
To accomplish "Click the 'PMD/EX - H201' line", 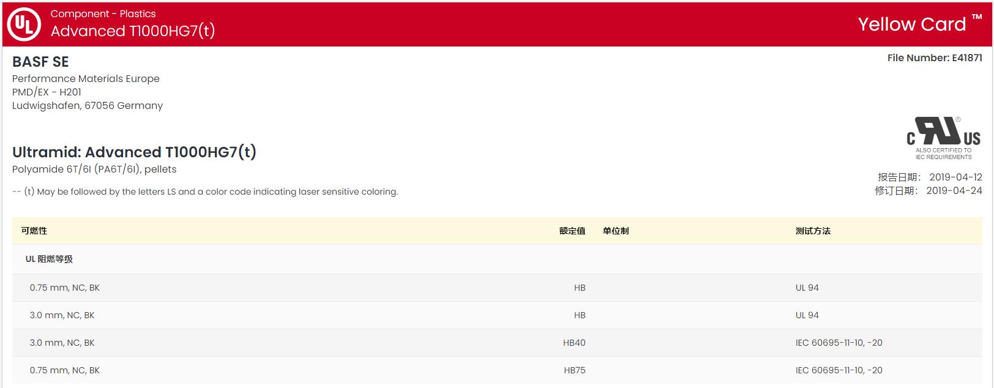I will pyautogui.click(x=47, y=92).
